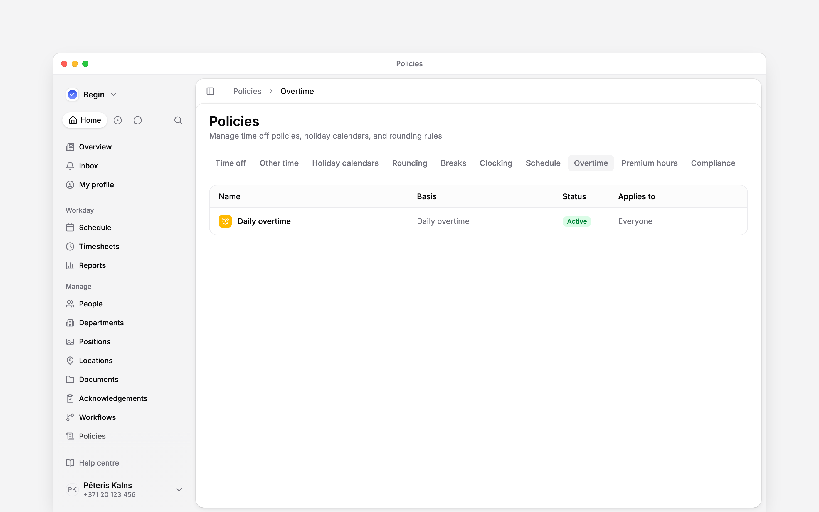Open the chat bubble icon

[x=137, y=120]
